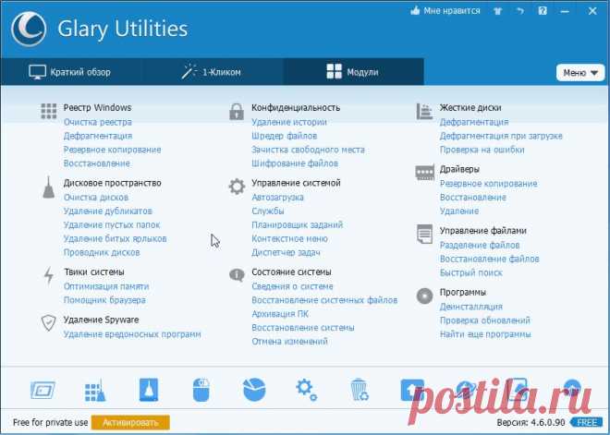Open Шифрование файлов link
The image size is (610, 435).
coord(295,163)
